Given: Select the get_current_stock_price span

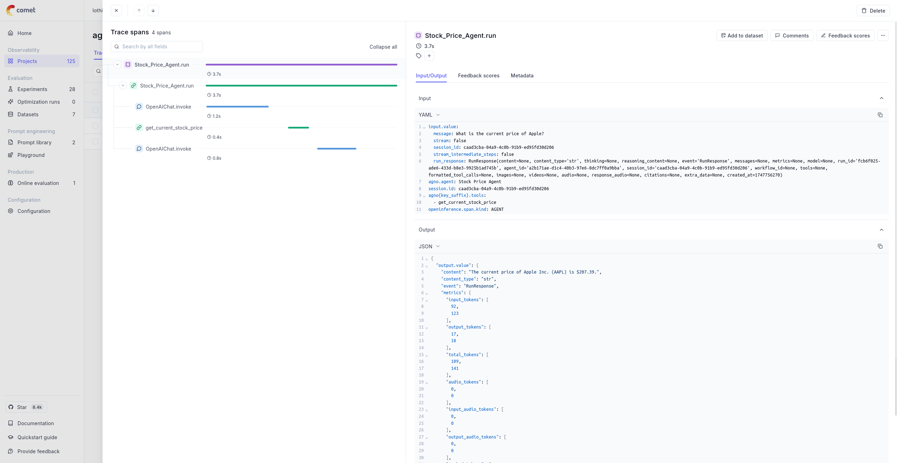Looking at the screenshot, I should (x=174, y=128).
